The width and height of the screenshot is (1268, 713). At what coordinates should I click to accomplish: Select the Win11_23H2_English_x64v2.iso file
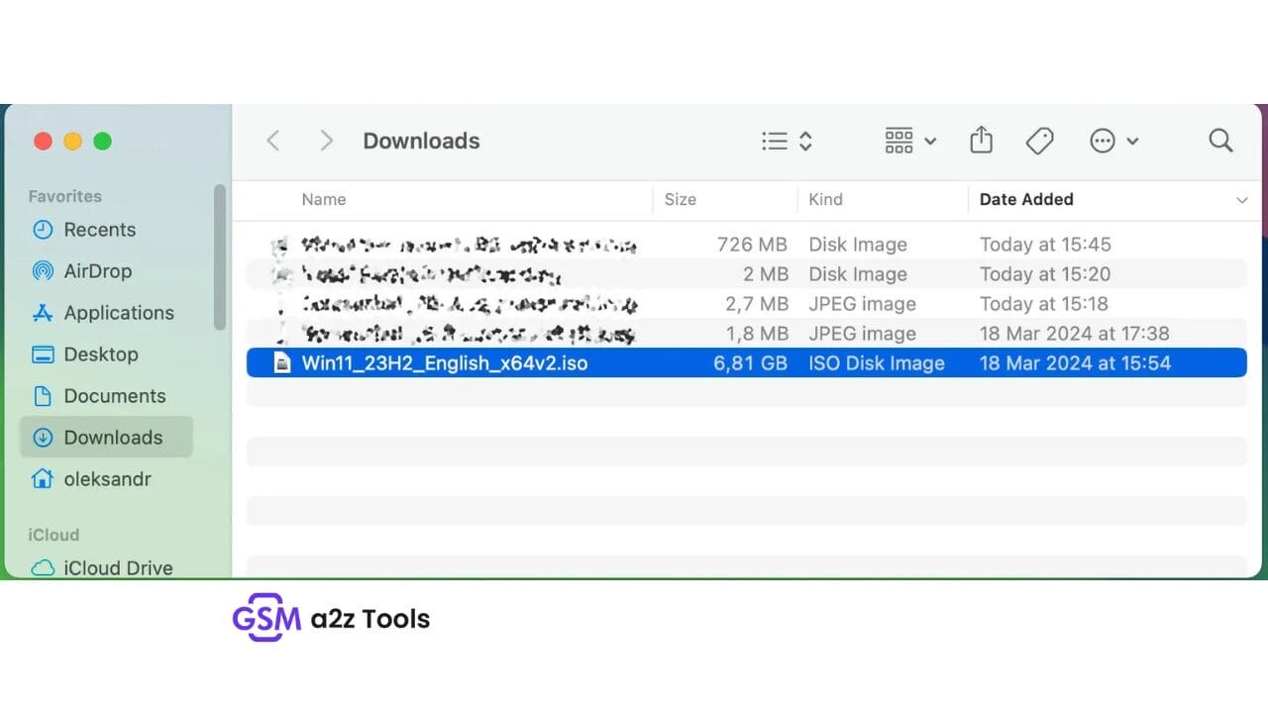coord(445,362)
